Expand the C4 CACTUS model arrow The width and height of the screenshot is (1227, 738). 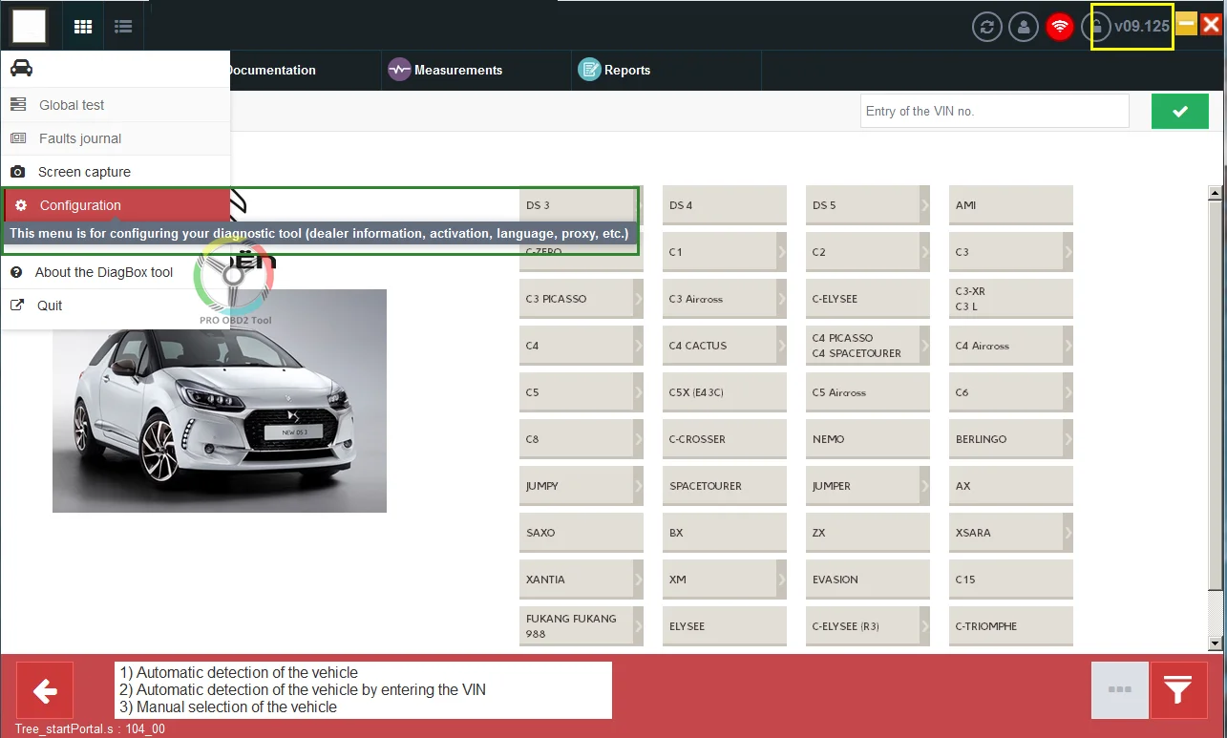[782, 346]
